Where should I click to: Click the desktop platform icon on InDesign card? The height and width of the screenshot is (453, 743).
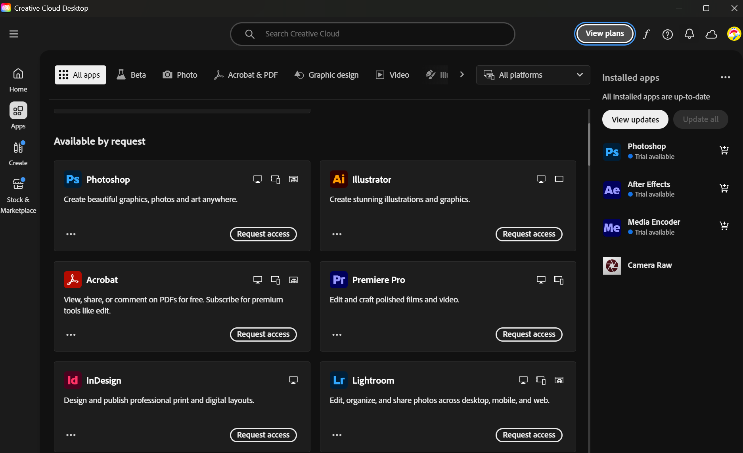coord(293,380)
